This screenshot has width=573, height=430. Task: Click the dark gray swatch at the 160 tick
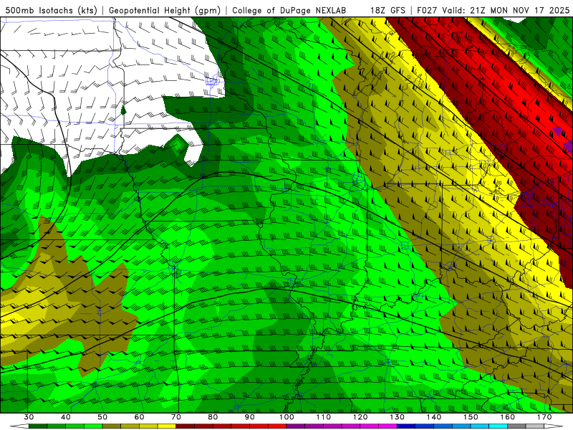[x=516, y=426]
